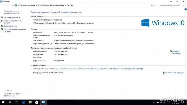
Task: Open the volume speaker icon
Action: tap(164, 102)
